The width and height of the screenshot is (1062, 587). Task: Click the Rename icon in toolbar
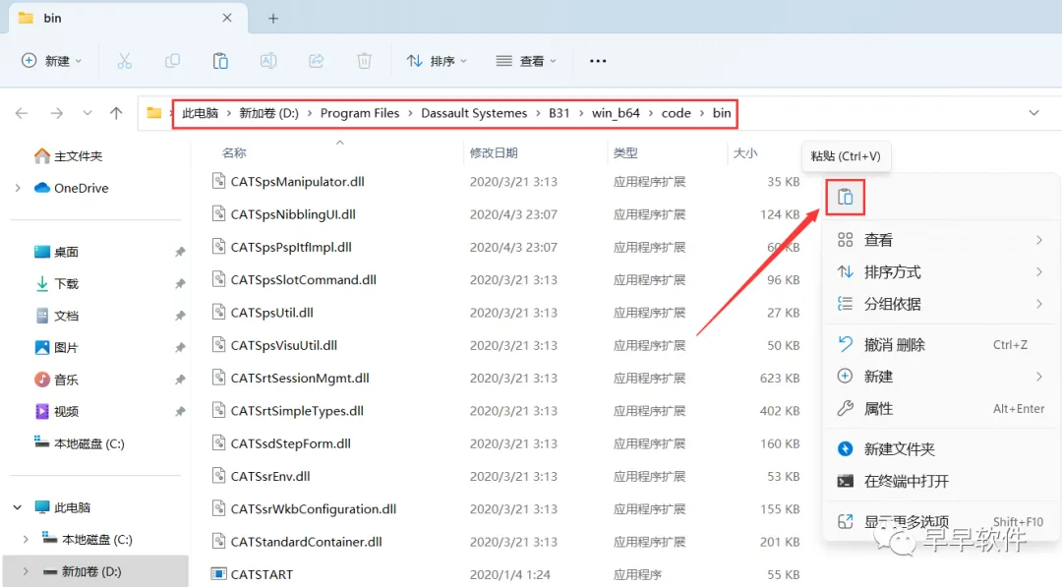click(268, 61)
